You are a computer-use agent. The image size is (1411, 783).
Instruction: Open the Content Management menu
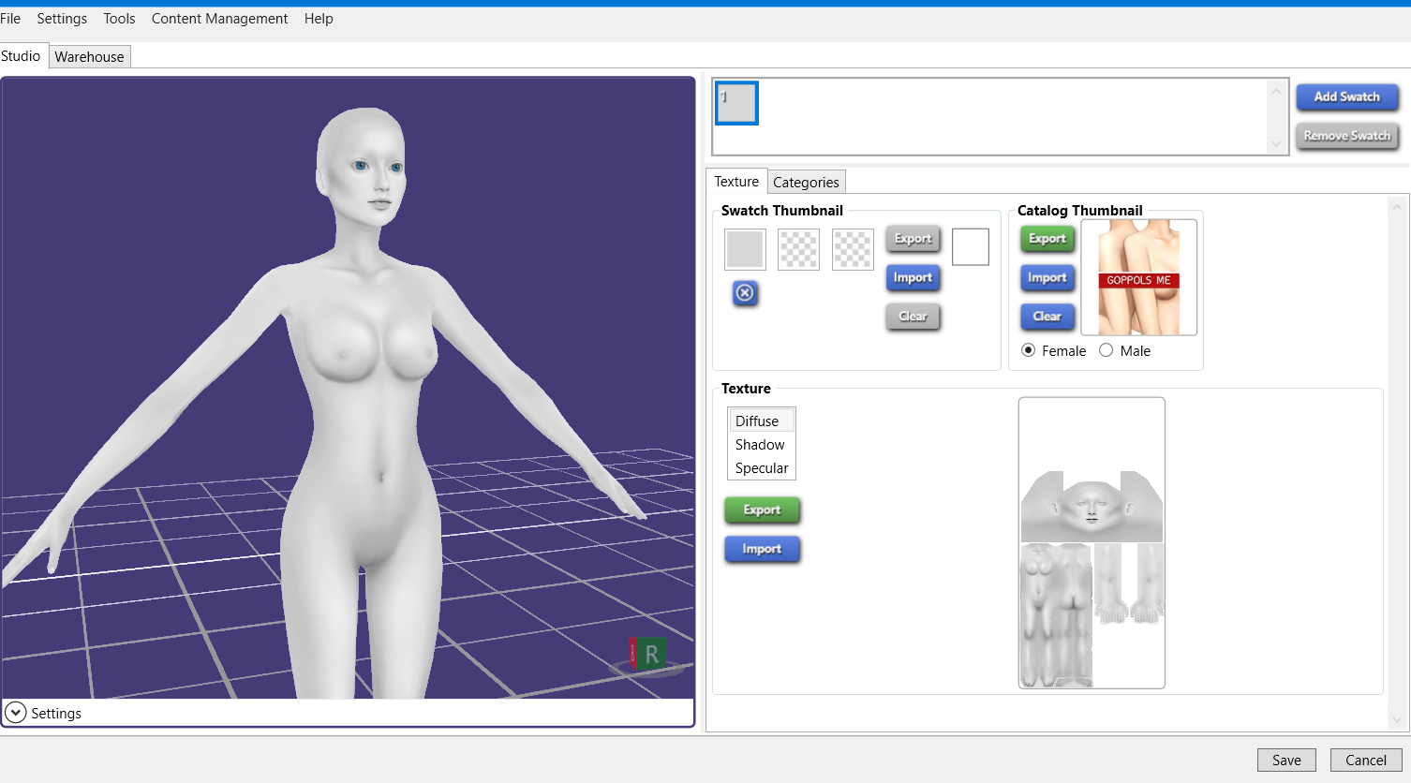219,19
